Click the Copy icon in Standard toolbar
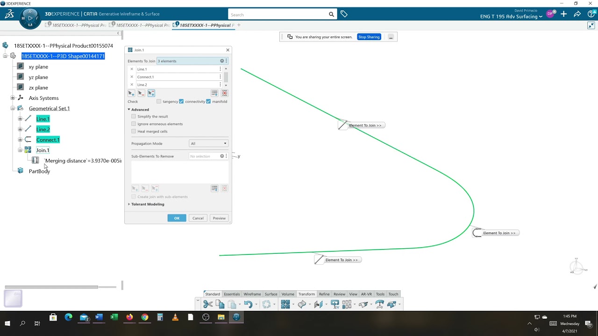The width and height of the screenshot is (598, 336). [220, 304]
